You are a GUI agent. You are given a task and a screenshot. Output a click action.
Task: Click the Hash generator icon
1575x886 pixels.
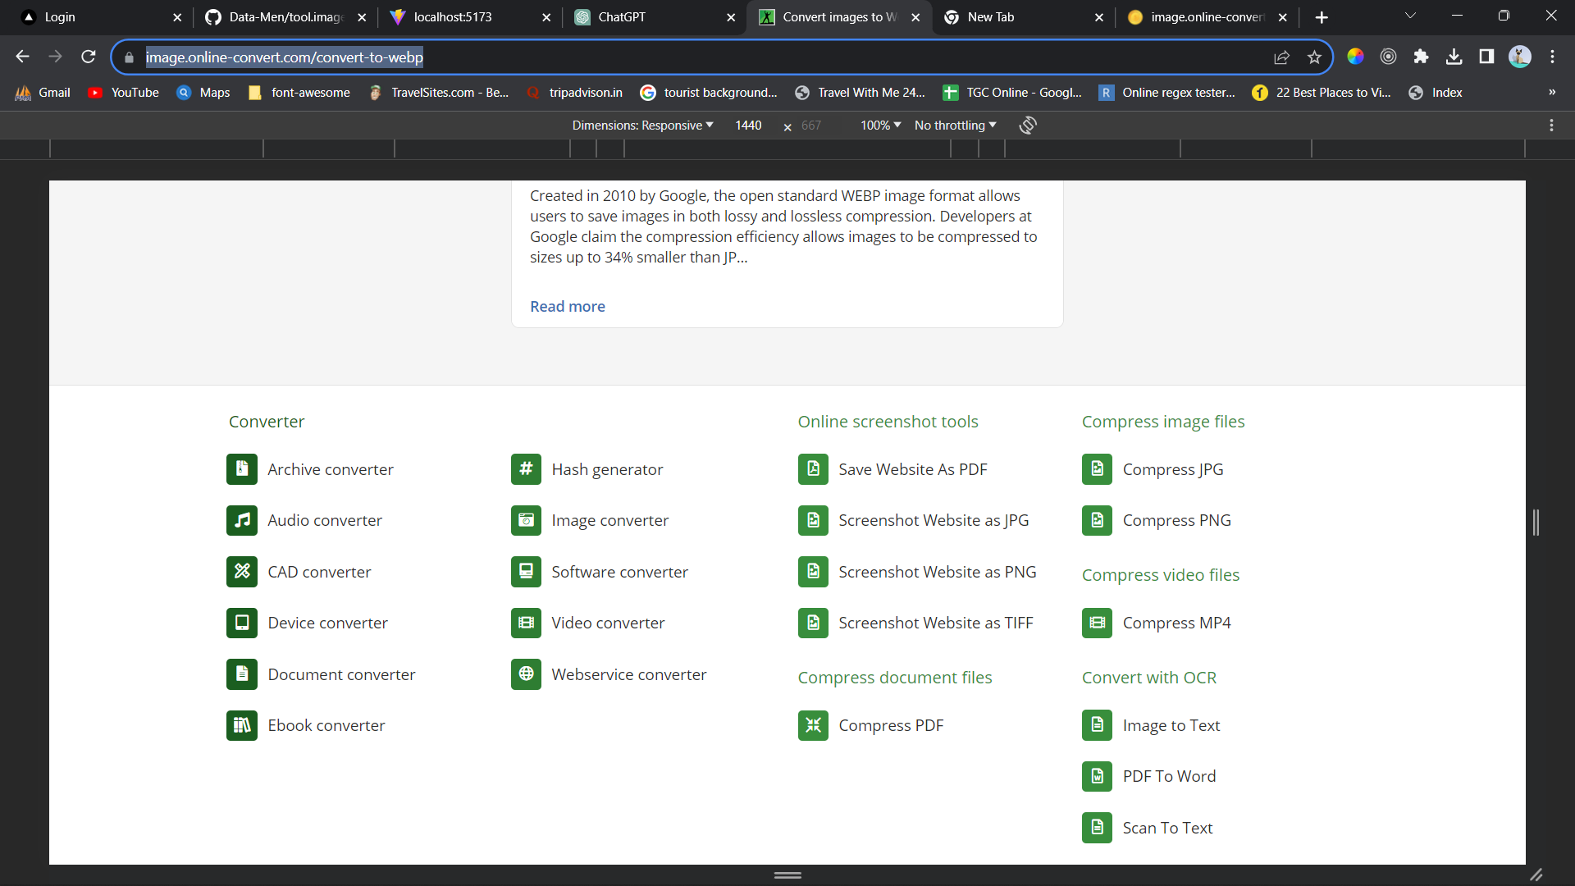[526, 469]
